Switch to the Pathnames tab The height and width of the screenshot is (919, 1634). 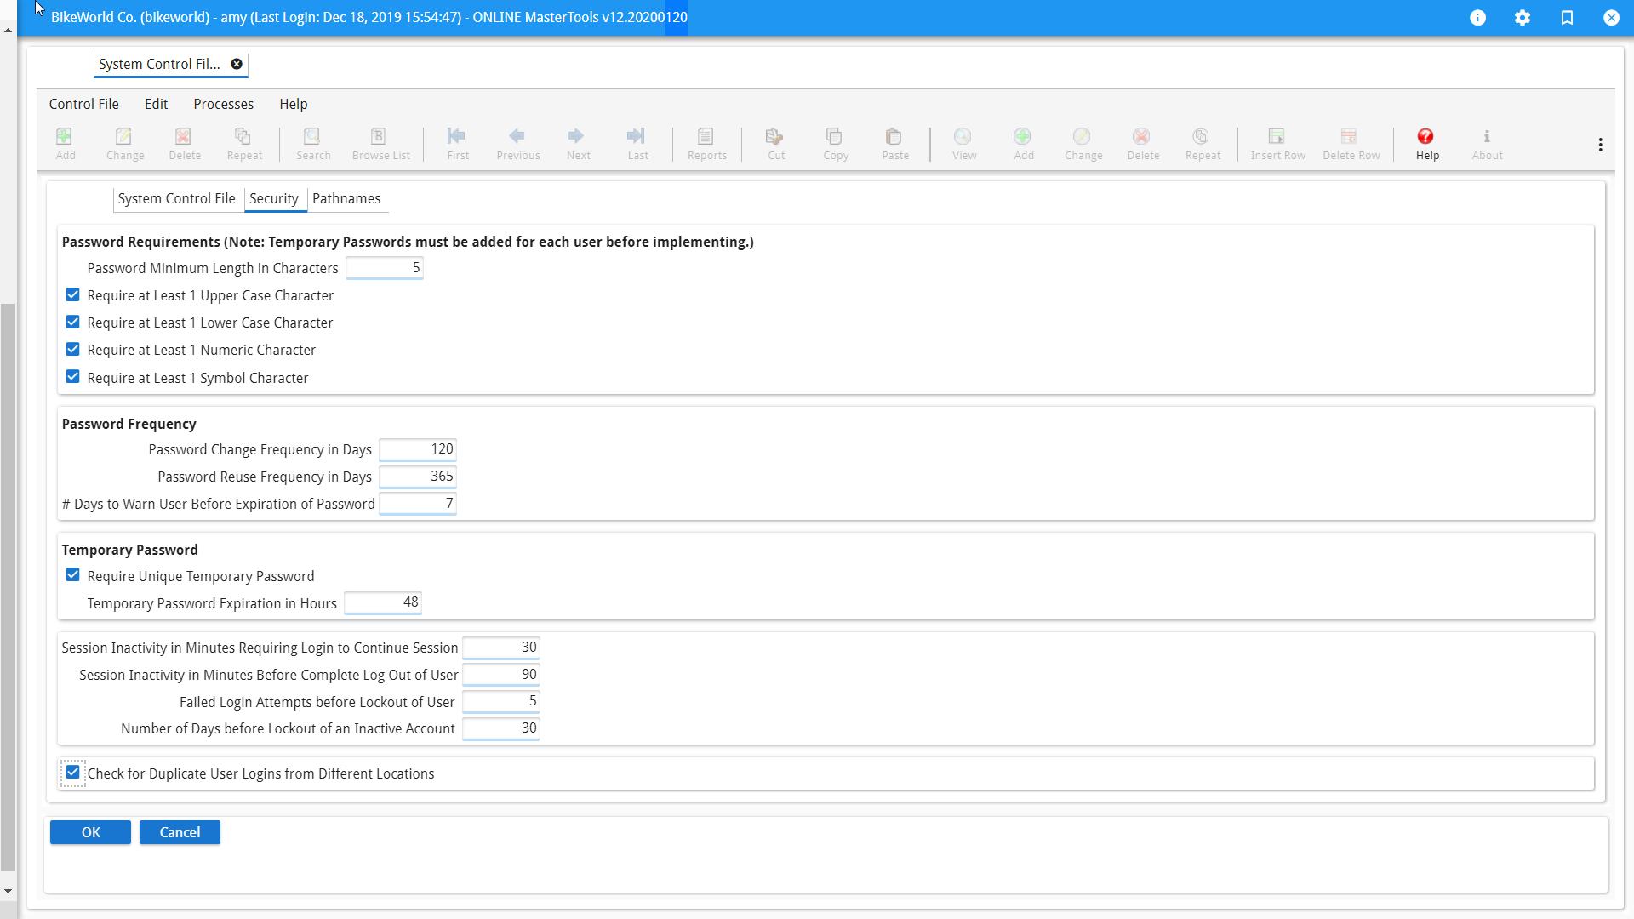[346, 198]
